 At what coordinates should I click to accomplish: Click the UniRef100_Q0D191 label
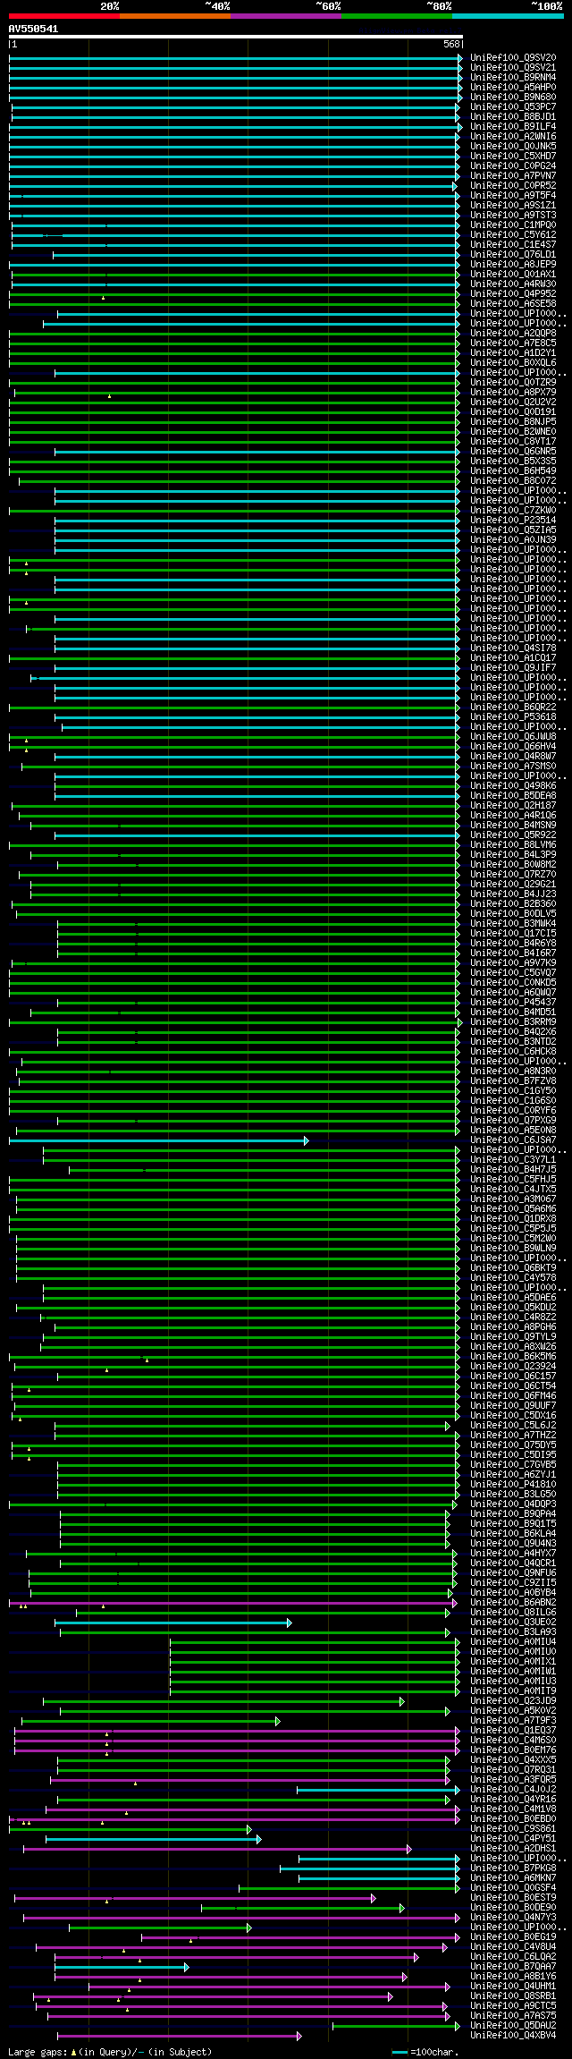[x=513, y=411]
